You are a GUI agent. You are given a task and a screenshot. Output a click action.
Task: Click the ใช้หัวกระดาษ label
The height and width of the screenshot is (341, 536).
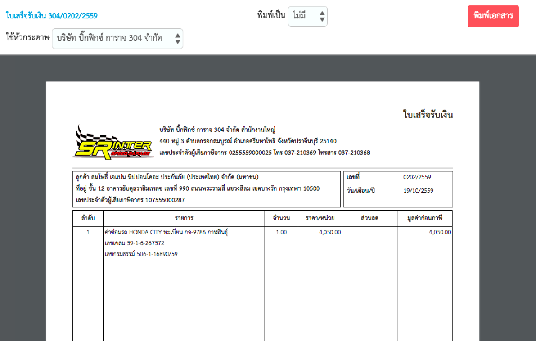(x=28, y=38)
